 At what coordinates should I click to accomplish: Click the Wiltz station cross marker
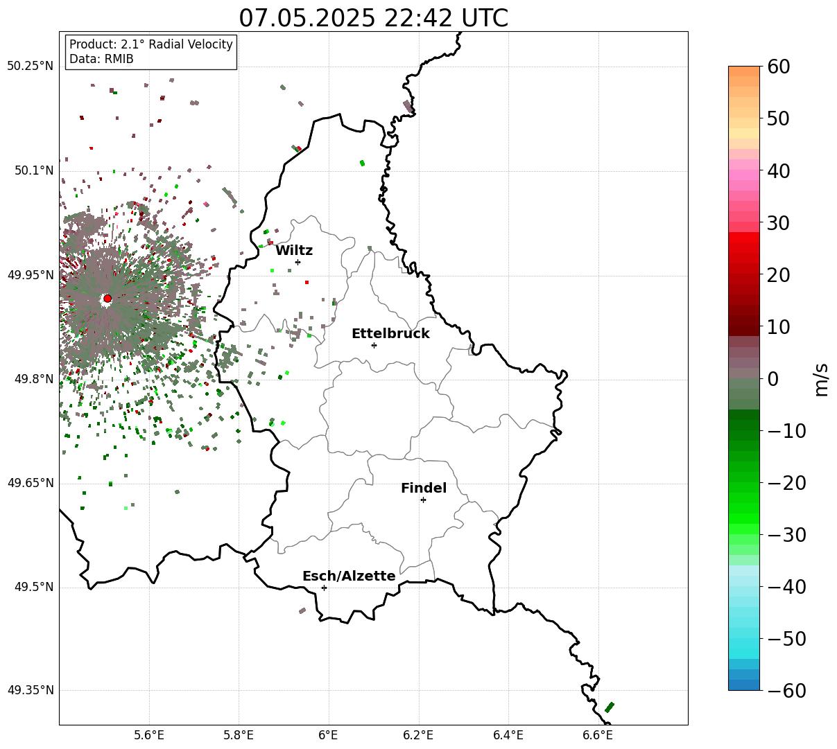(x=297, y=262)
